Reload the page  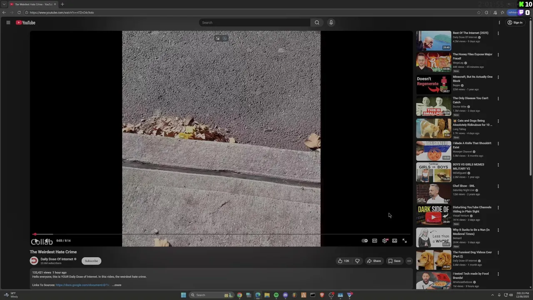coord(19,12)
